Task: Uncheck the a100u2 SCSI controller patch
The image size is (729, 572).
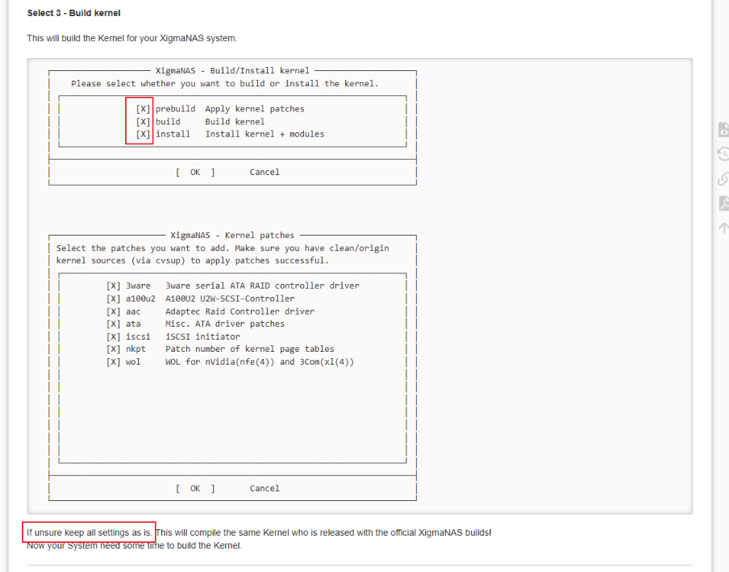Action: 114,299
